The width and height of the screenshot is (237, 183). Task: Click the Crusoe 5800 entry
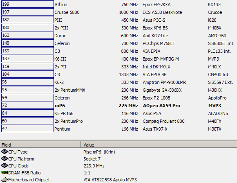click(67, 12)
